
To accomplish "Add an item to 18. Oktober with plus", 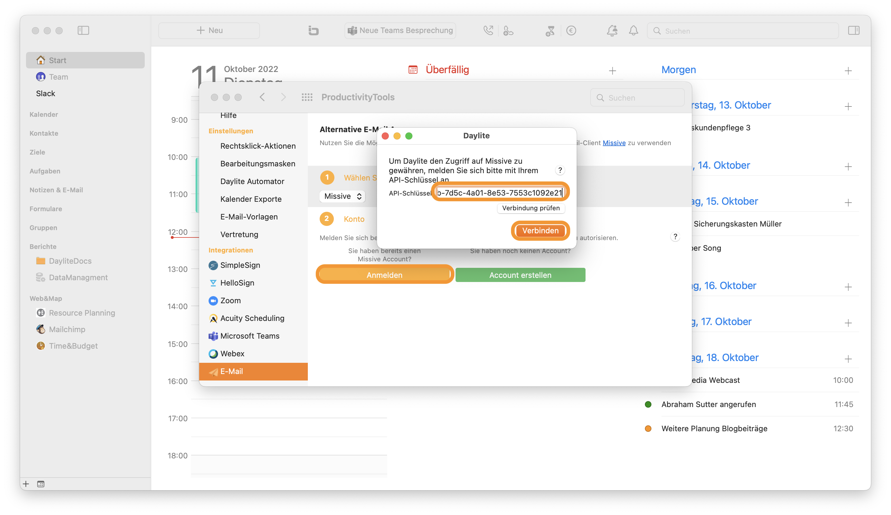I will coord(848,359).
